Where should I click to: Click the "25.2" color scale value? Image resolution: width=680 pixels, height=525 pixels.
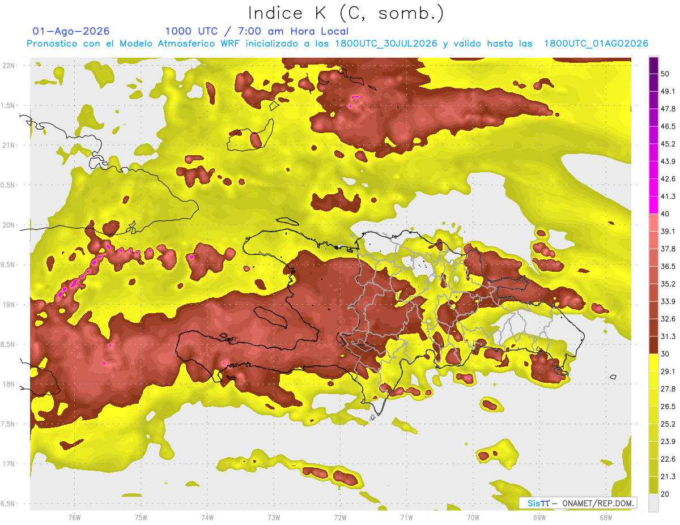[x=668, y=424]
